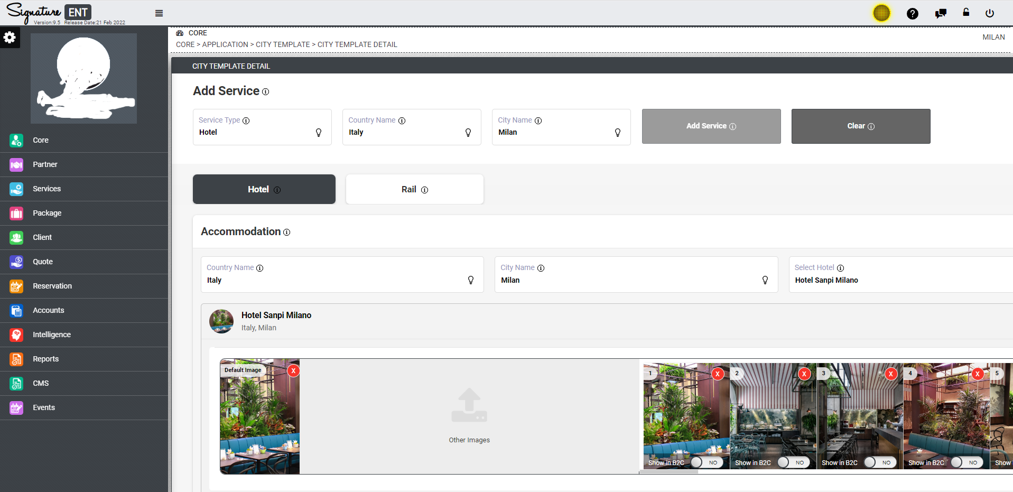
Task: Open the Reports module from sidebar
Action: click(x=45, y=359)
